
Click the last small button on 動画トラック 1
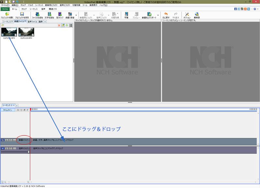point(14,140)
